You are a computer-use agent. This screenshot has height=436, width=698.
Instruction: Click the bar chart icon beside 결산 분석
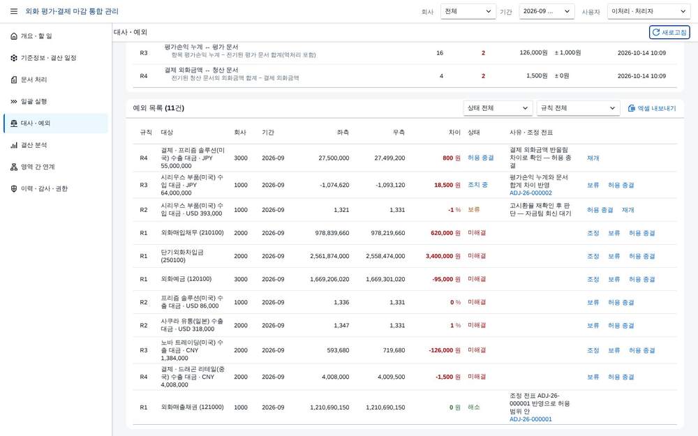[14, 145]
